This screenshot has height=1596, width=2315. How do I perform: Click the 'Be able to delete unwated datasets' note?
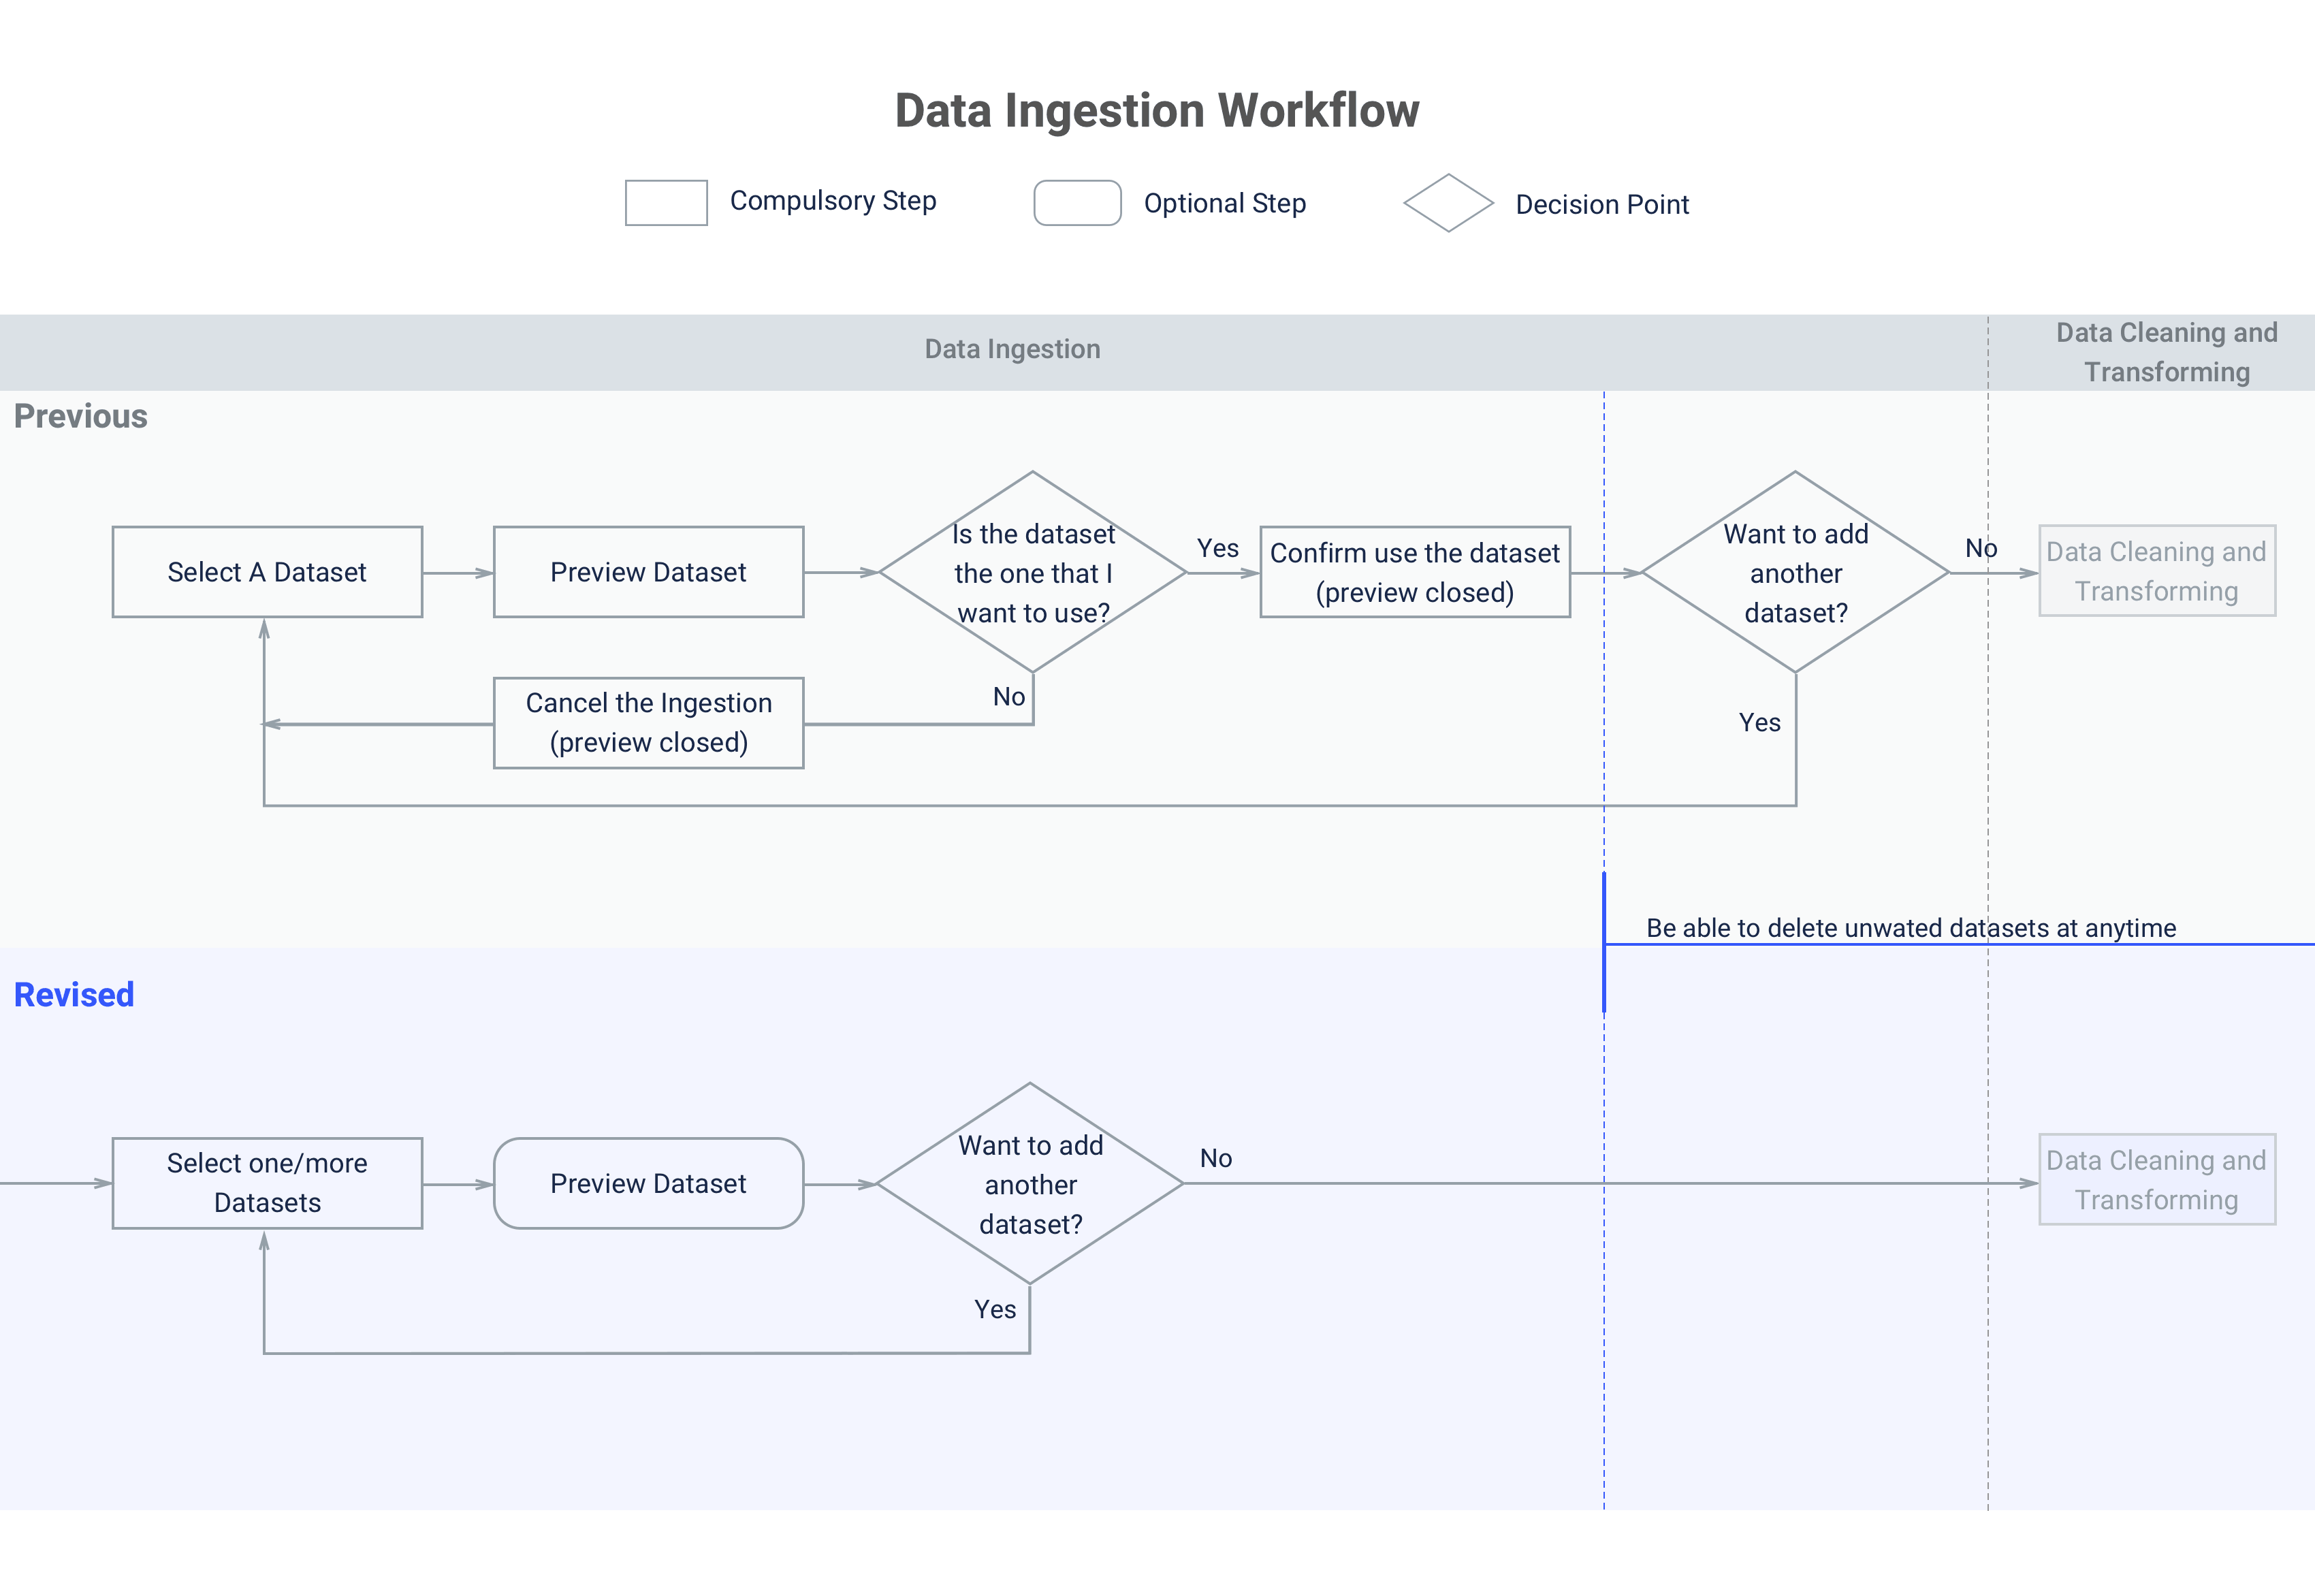pyautogui.click(x=1910, y=928)
